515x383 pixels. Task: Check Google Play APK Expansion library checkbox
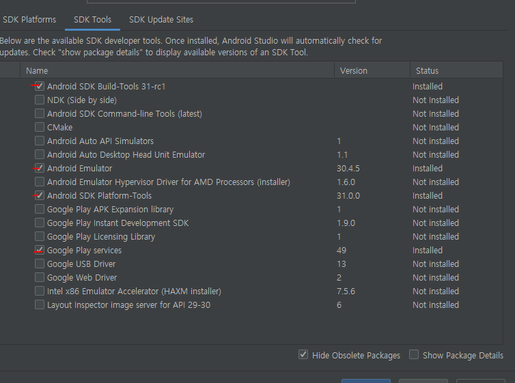pyautogui.click(x=40, y=209)
